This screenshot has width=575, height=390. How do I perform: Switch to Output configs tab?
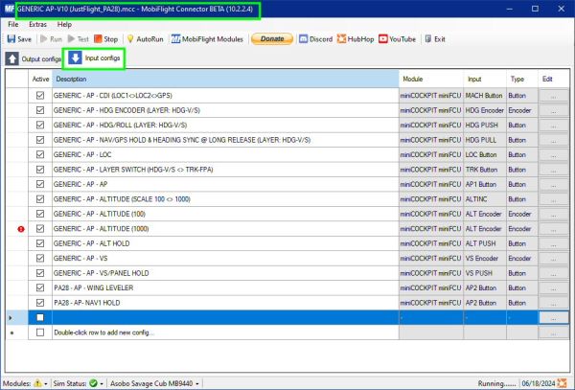click(34, 58)
